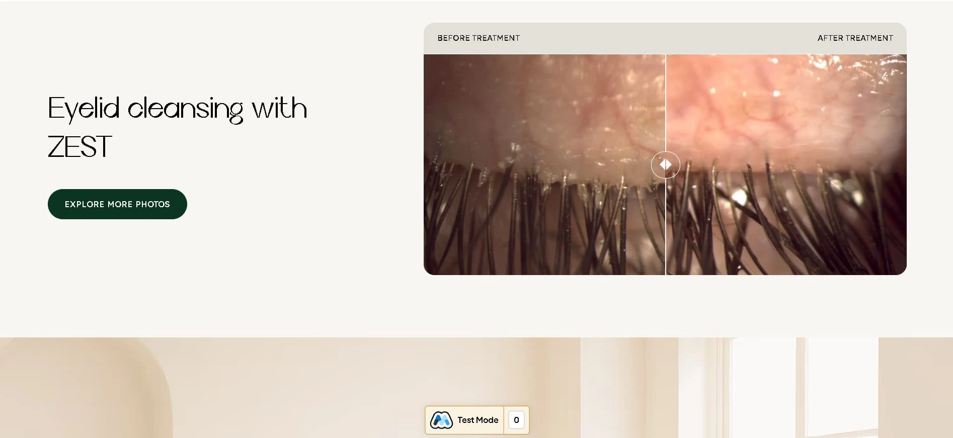Click the before-treatment eyelid photo
The width and height of the screenshot is (953, 438).
click(544, 164)
